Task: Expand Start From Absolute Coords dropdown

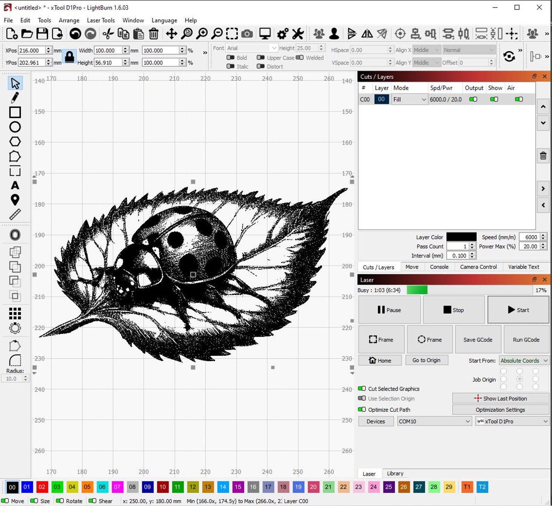Action: 524,361
